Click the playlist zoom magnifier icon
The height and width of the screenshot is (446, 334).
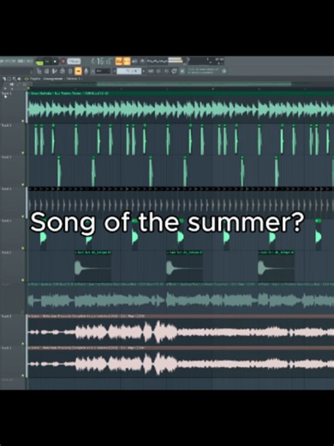pos(15,79)
